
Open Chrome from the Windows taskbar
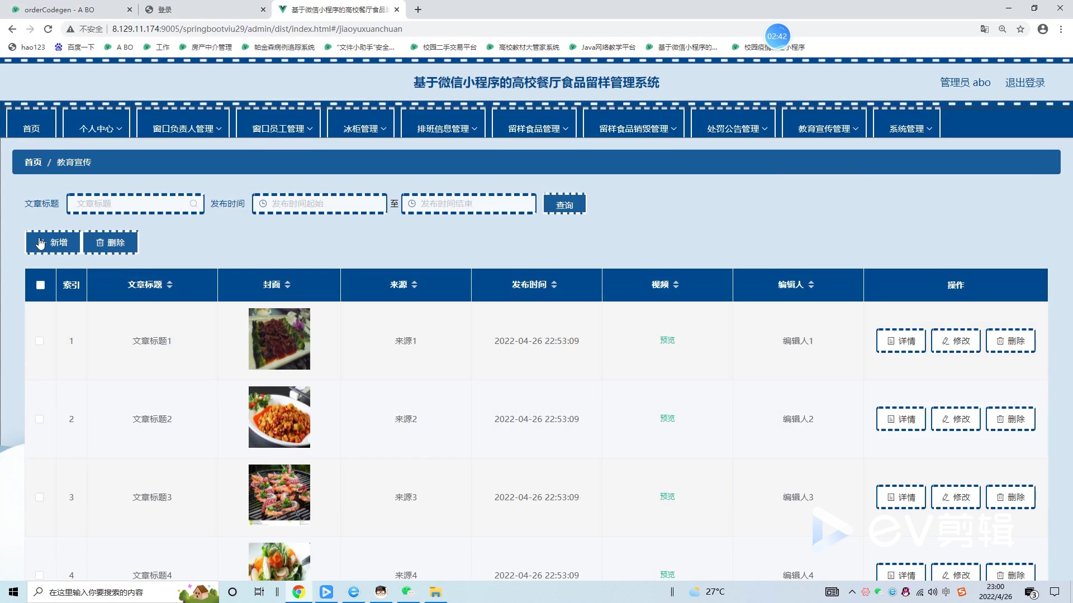(x=298, y=592)
